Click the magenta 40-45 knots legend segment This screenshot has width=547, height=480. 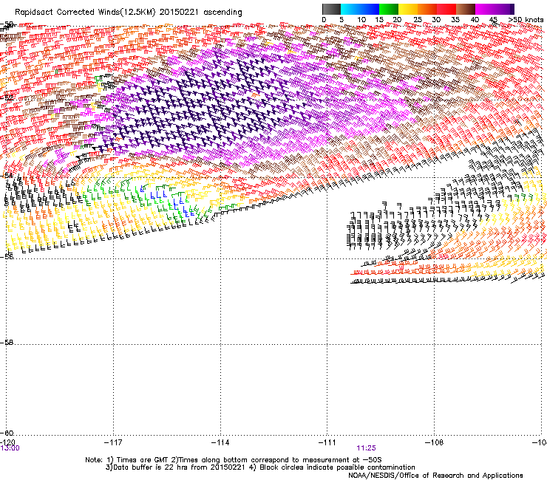coord(486,9)
